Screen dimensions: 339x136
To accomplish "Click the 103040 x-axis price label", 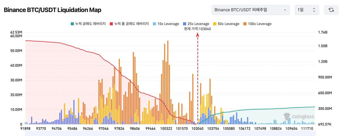I will 198,128.
